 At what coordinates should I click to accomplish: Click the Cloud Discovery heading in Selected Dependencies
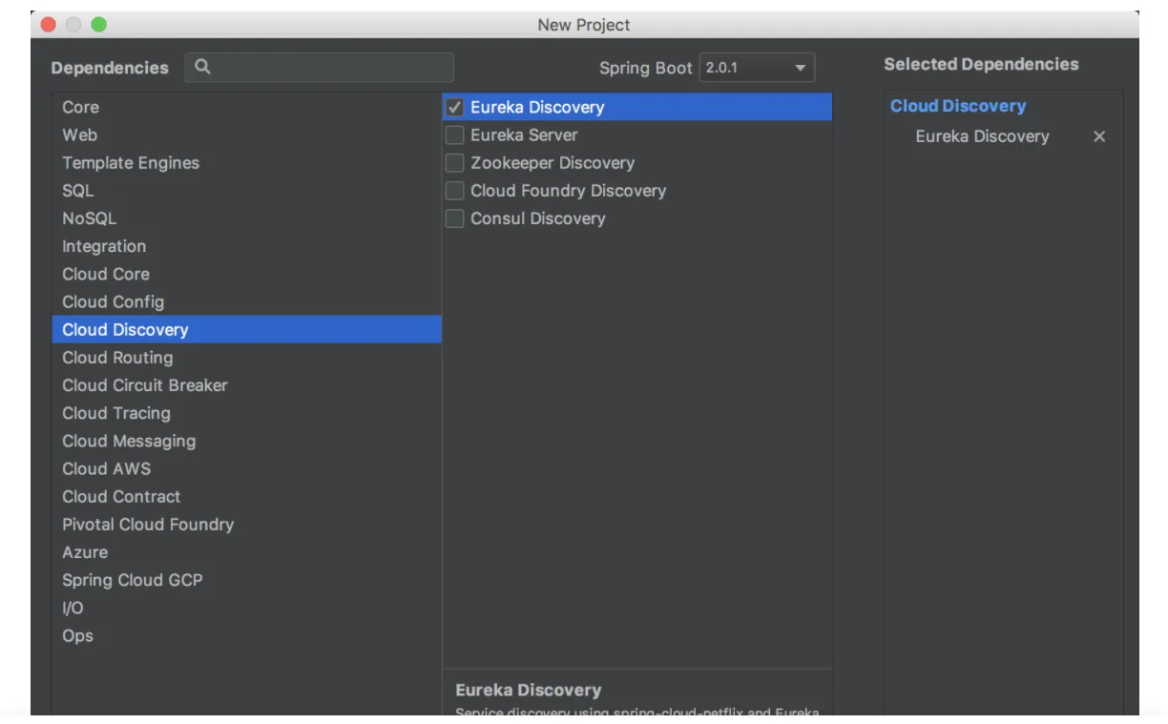(x=958, y=106)
